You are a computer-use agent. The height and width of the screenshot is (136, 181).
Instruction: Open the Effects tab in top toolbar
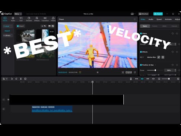click(37, 19)
